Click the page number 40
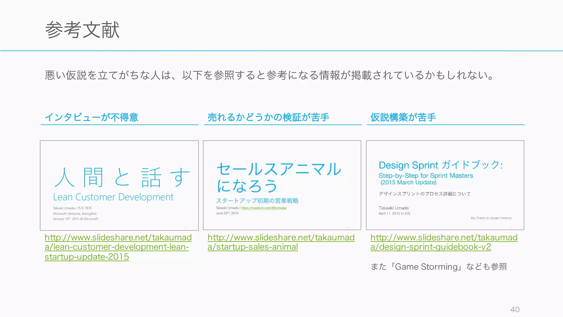This screenshot has height=317, width=563. [x=515, y=310]
